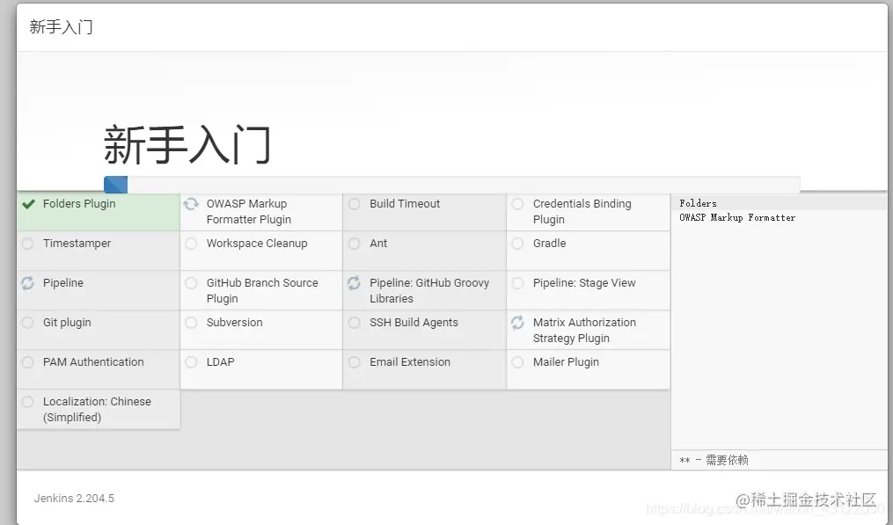
Task: Click the "SSH Build Agents" label
Action: click(x=414, y=323)
